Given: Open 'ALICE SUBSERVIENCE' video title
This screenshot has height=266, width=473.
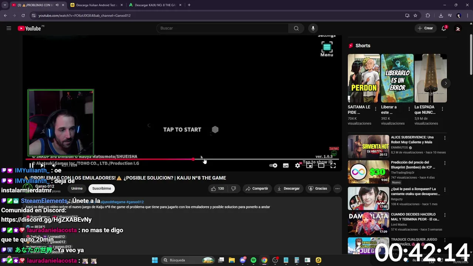Looking at the screenshot, I should 415,140.
